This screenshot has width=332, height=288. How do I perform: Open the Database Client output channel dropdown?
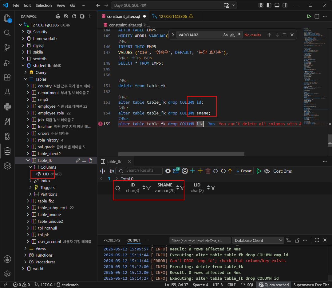click(258, 240)
